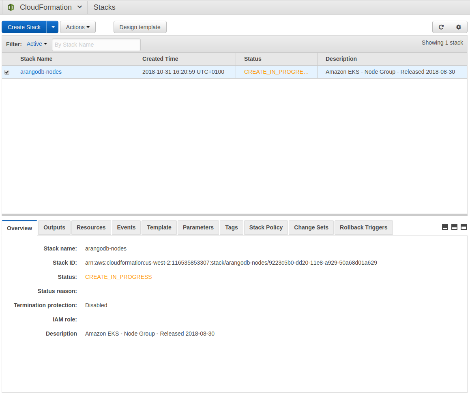Open the arangodb-nodes stack link
This screenshot has width=470, height=396.
pos(41,72)
